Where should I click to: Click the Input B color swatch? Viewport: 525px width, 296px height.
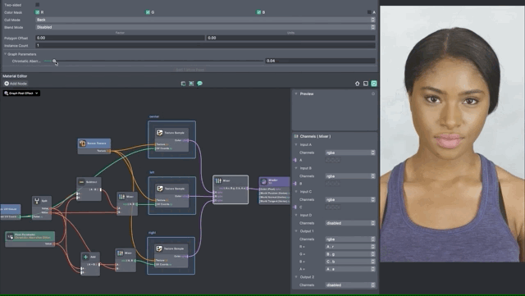click(333, 184)
